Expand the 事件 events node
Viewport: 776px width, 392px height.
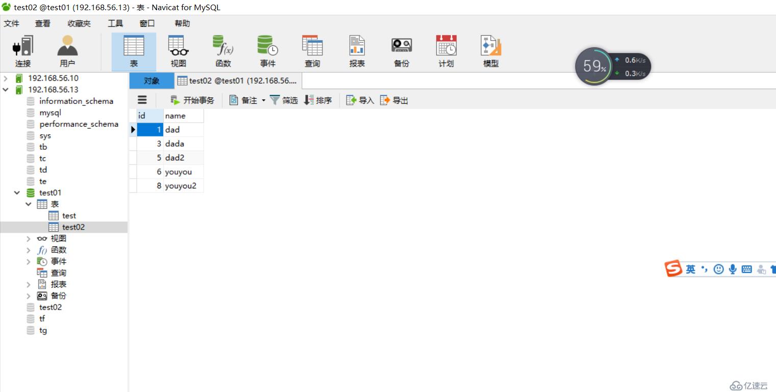(29, 262)
